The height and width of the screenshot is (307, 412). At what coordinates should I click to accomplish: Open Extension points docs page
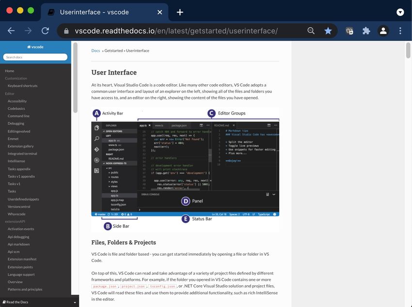click(20, 267)
